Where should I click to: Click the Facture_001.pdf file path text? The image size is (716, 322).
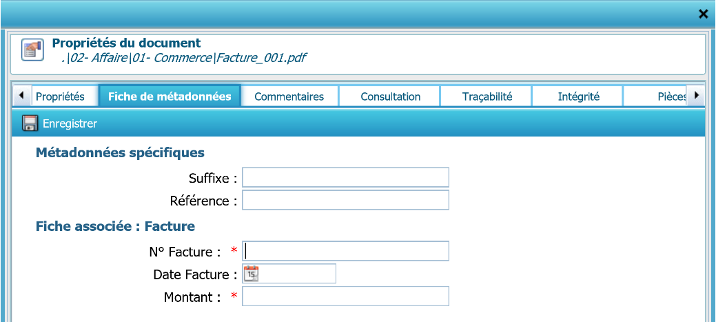(x=183, y=58)
